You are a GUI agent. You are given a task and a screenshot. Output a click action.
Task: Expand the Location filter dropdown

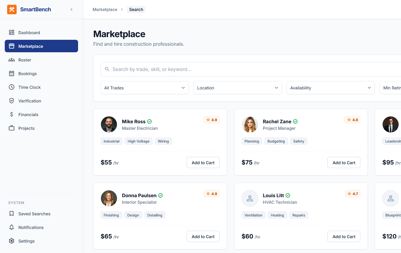[x=237, y=88]
